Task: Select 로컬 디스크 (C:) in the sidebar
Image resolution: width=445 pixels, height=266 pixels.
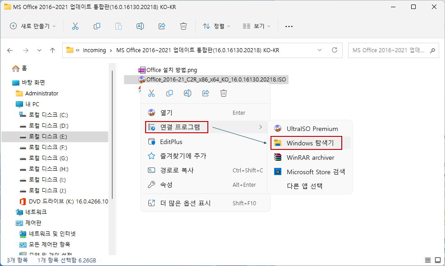Action: coord(48,114)
